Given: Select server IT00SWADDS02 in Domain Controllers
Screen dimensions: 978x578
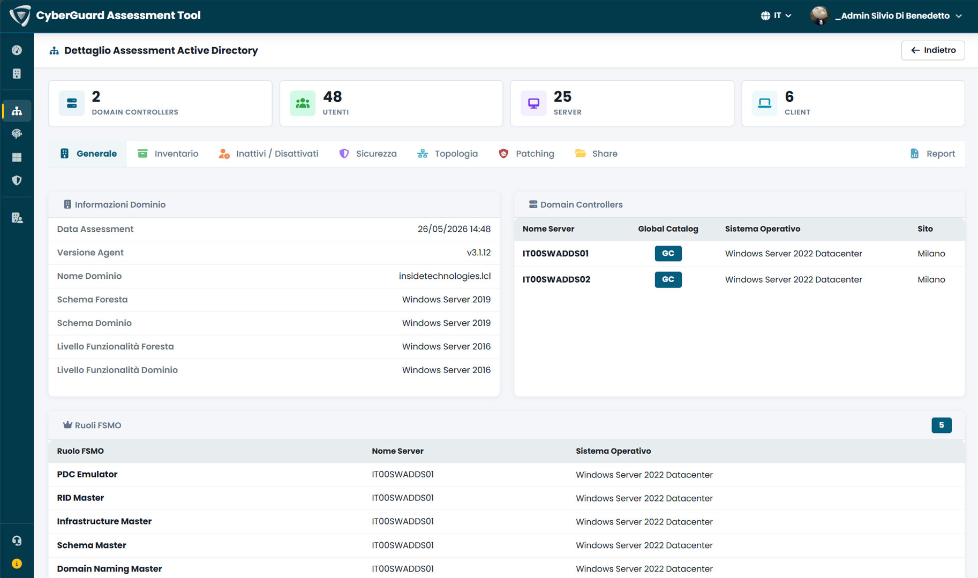Looking at the screenshot, I should (x=556, y=279).
